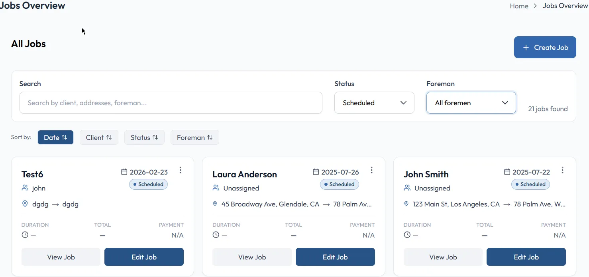Open the three-dot menu on Test6 card
The image size is (589, 277).
[180, 170]
